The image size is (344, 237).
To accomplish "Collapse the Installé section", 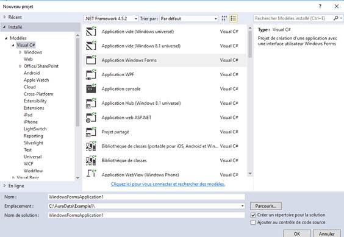I will point(4,27).
